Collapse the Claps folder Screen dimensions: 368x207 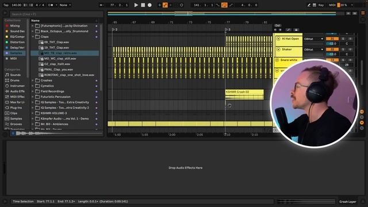[33, 37]
